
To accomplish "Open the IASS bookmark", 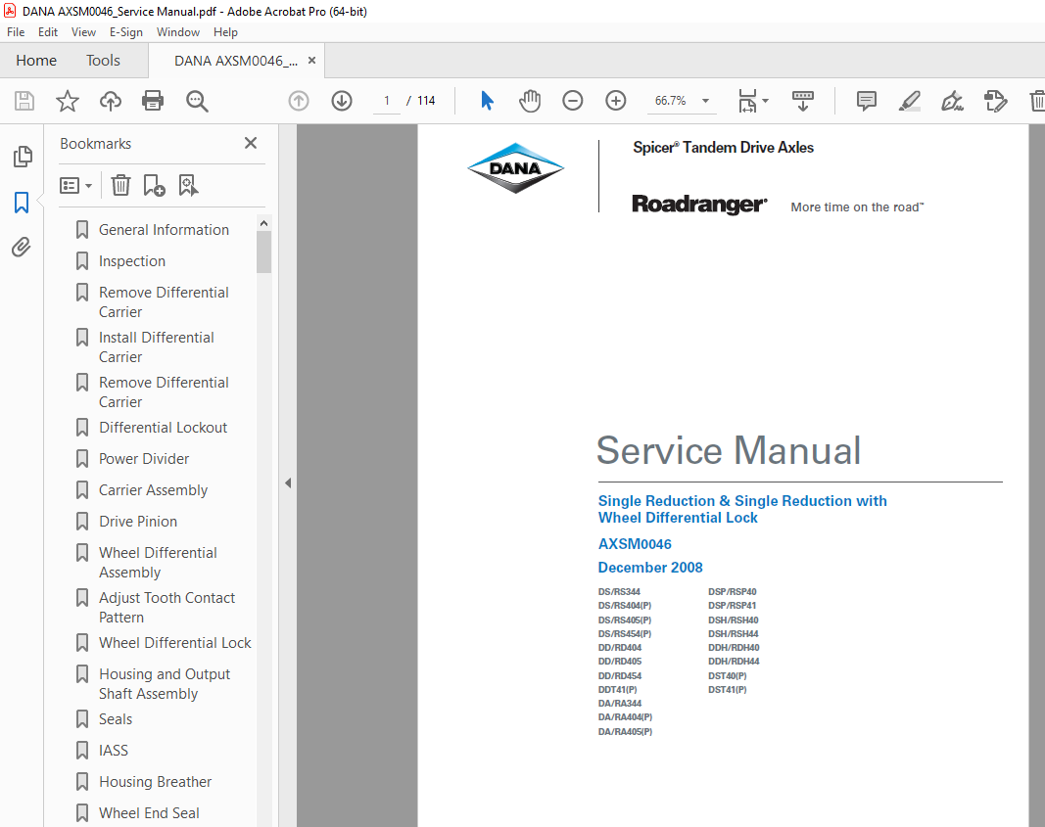I will pyautogui.click(x=114, y=751).
